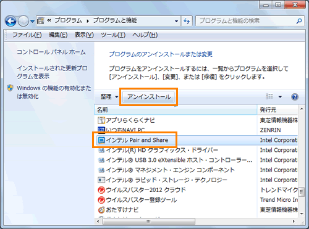This screenshot has width=309, height=229.
Task: Open the 編集(E) menu
Action: point(58,35)
